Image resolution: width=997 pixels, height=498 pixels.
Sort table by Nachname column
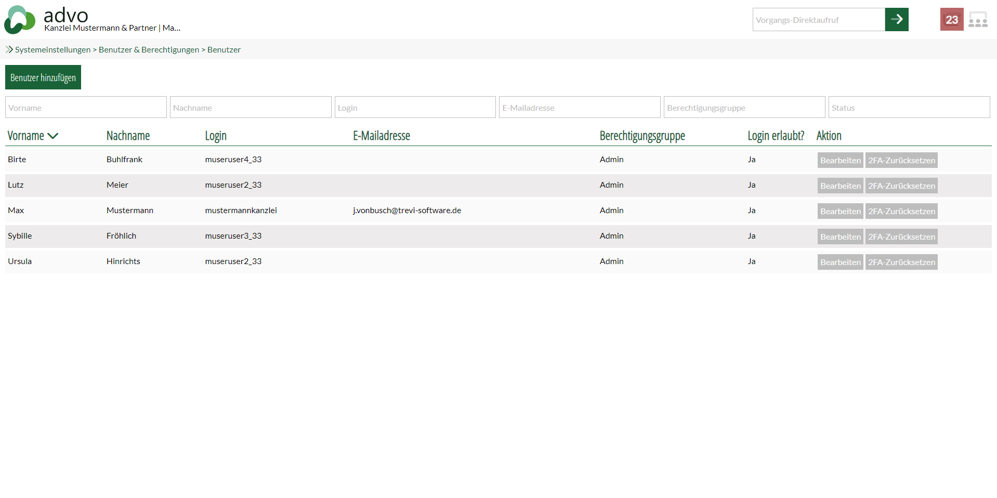pyautogui.click(x=128, y=136)
